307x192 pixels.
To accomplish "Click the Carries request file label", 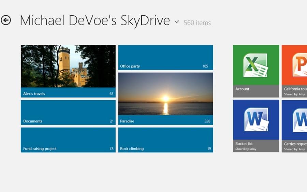I will pyautogui.click(x=295, y=144).
